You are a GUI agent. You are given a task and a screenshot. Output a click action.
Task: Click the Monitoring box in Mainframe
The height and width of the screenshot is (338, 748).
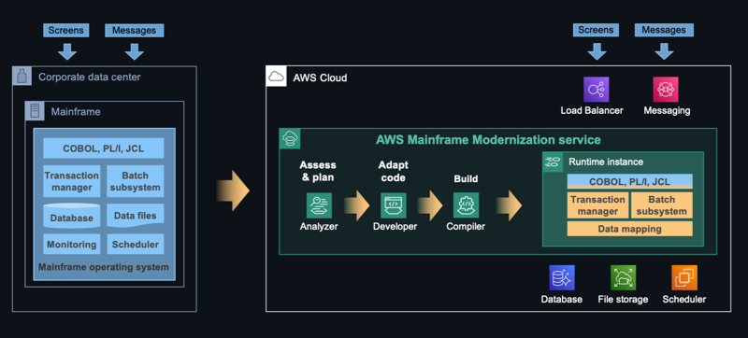pyautogui.click(x=72, y=245)
